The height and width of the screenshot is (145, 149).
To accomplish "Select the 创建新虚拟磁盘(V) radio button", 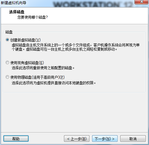I will pyautogui.click(x=7, y=40).
